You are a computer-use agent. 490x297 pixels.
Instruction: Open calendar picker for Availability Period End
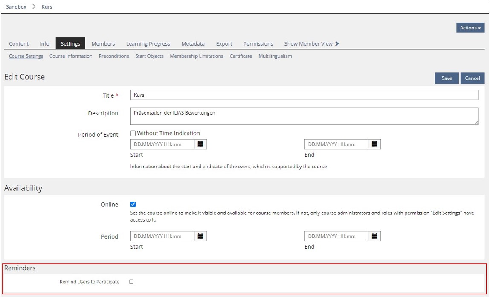374,236
